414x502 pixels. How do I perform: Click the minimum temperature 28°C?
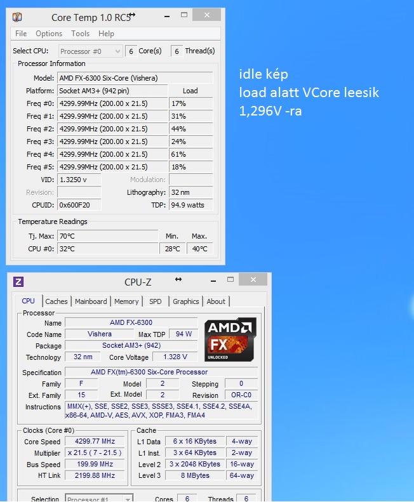(x=172, y=249)
